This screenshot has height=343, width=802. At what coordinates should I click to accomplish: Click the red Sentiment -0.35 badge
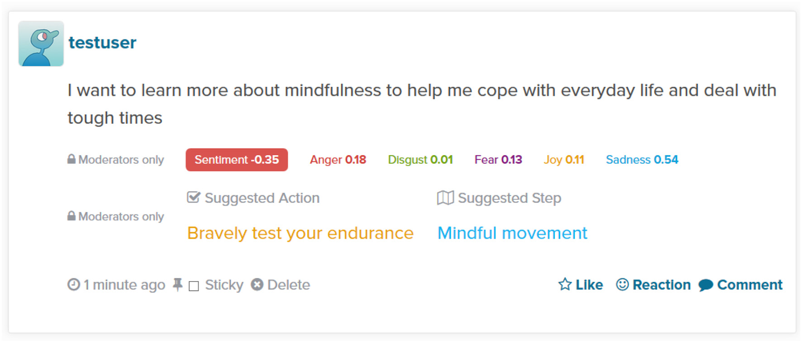pos(237,160)
